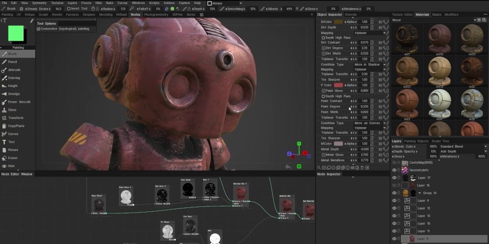The image size is (489, 244).
Task: Click the MColor metal swatch
Action: 338,144
